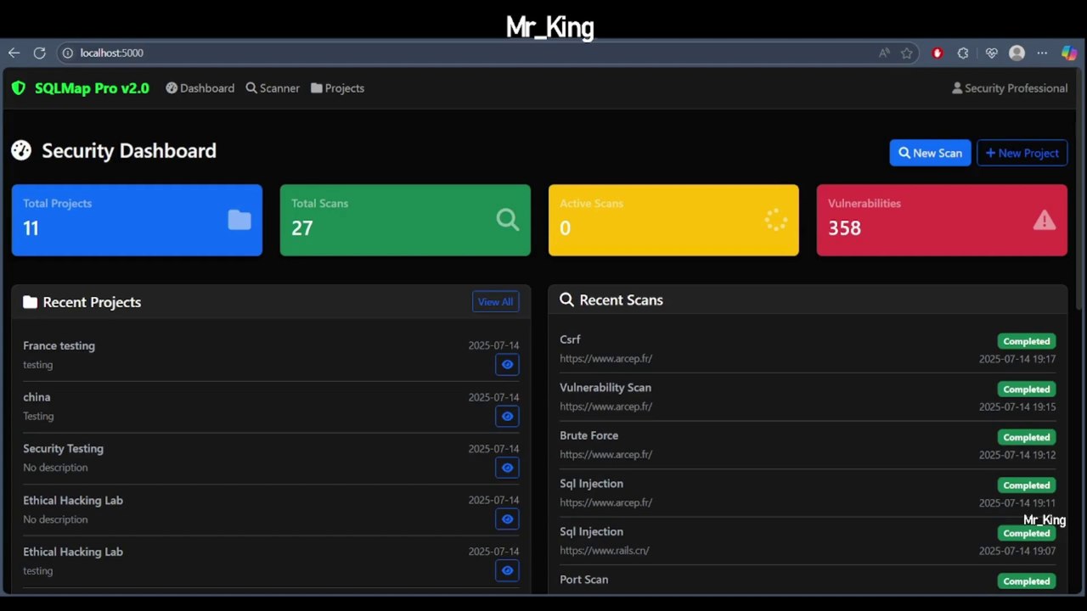Open the Scanner nav item

[273, 88]
